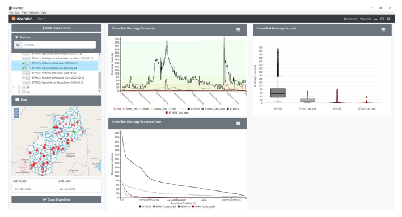Open the Duration Curve chart hamburger menu
Viewport: 402px width, 217px height.
click(x=238, y=123)
